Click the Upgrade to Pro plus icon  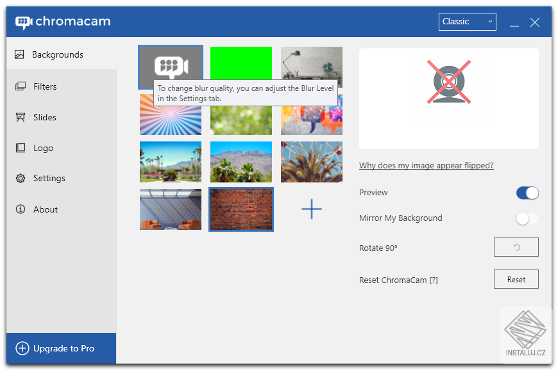[x=22, y=348]
